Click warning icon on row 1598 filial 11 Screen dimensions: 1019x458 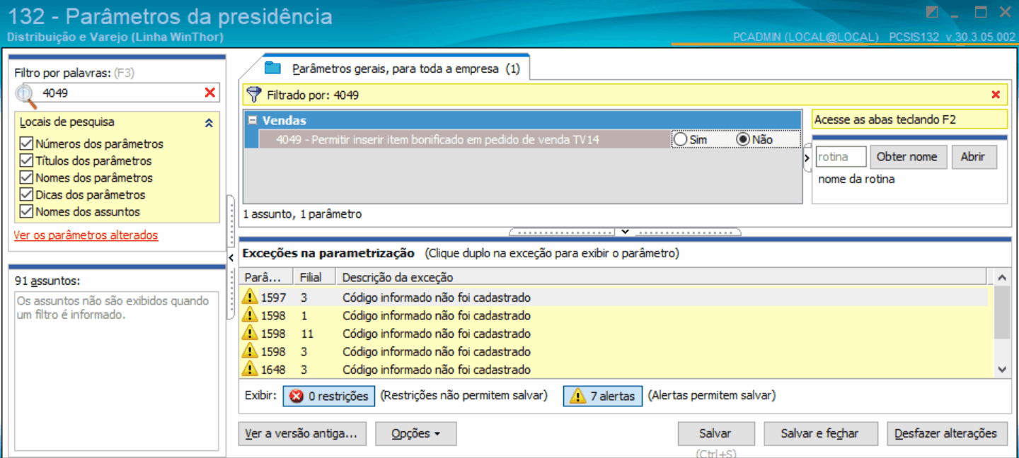tap(250, 334)
